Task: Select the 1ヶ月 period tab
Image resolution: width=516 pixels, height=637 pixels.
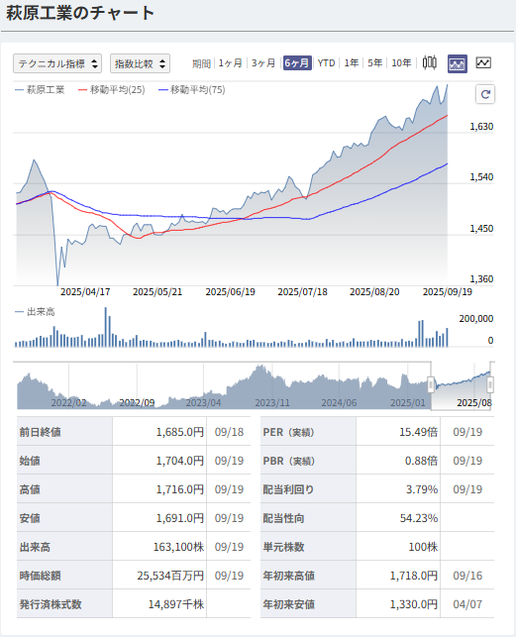Action: pyautogui.click(x=230, y=63)
